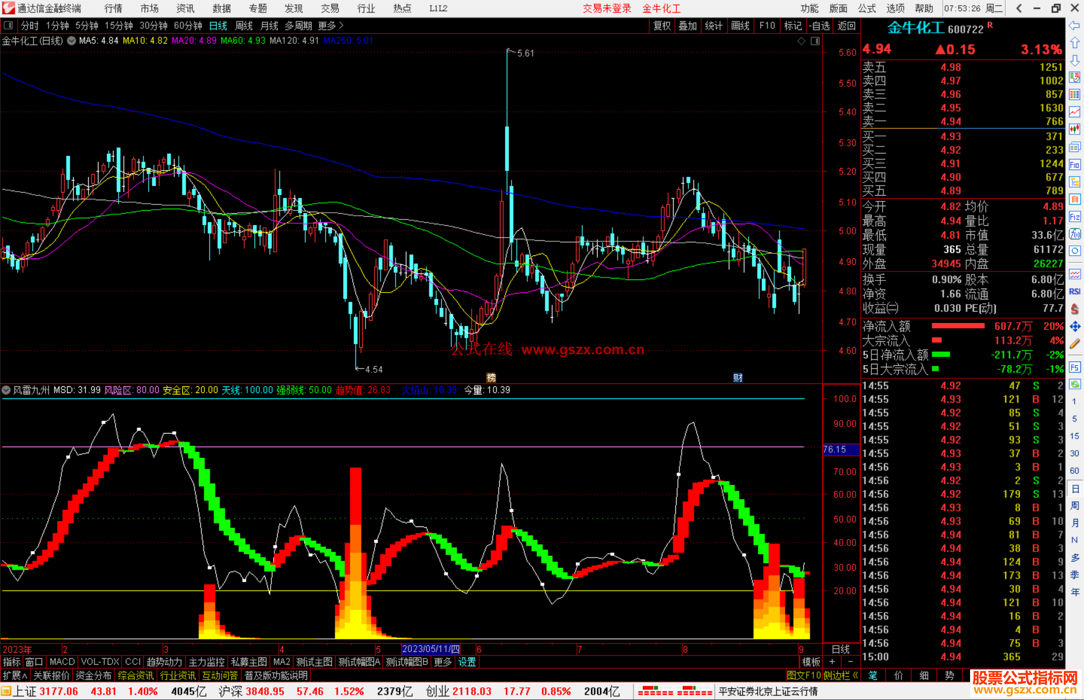This screenshot has width=1084, height=700.
Task: Click the four-way move arrows icon
Action: [1074, 327]
